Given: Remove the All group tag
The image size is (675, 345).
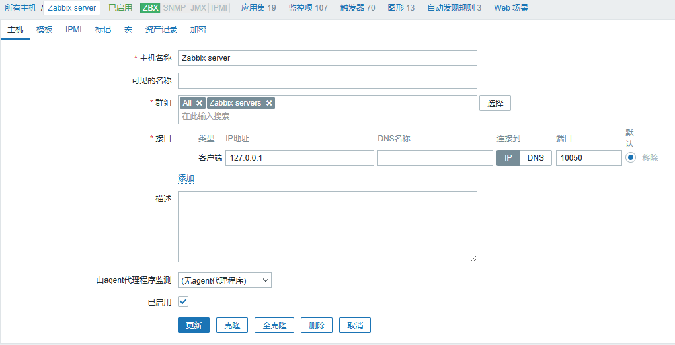Looking at the screenshot, I should pyautogui.click(x=199, y=103).
